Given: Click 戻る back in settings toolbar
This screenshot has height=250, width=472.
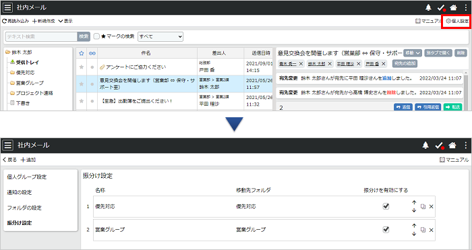Looking at the screenshot, I should pos(9,160).
